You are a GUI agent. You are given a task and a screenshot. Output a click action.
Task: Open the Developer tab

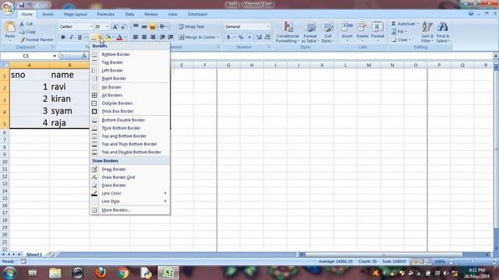coord(197,14)
